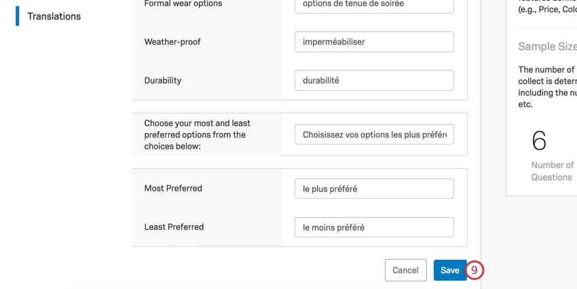Click the Cancel button

405,270
